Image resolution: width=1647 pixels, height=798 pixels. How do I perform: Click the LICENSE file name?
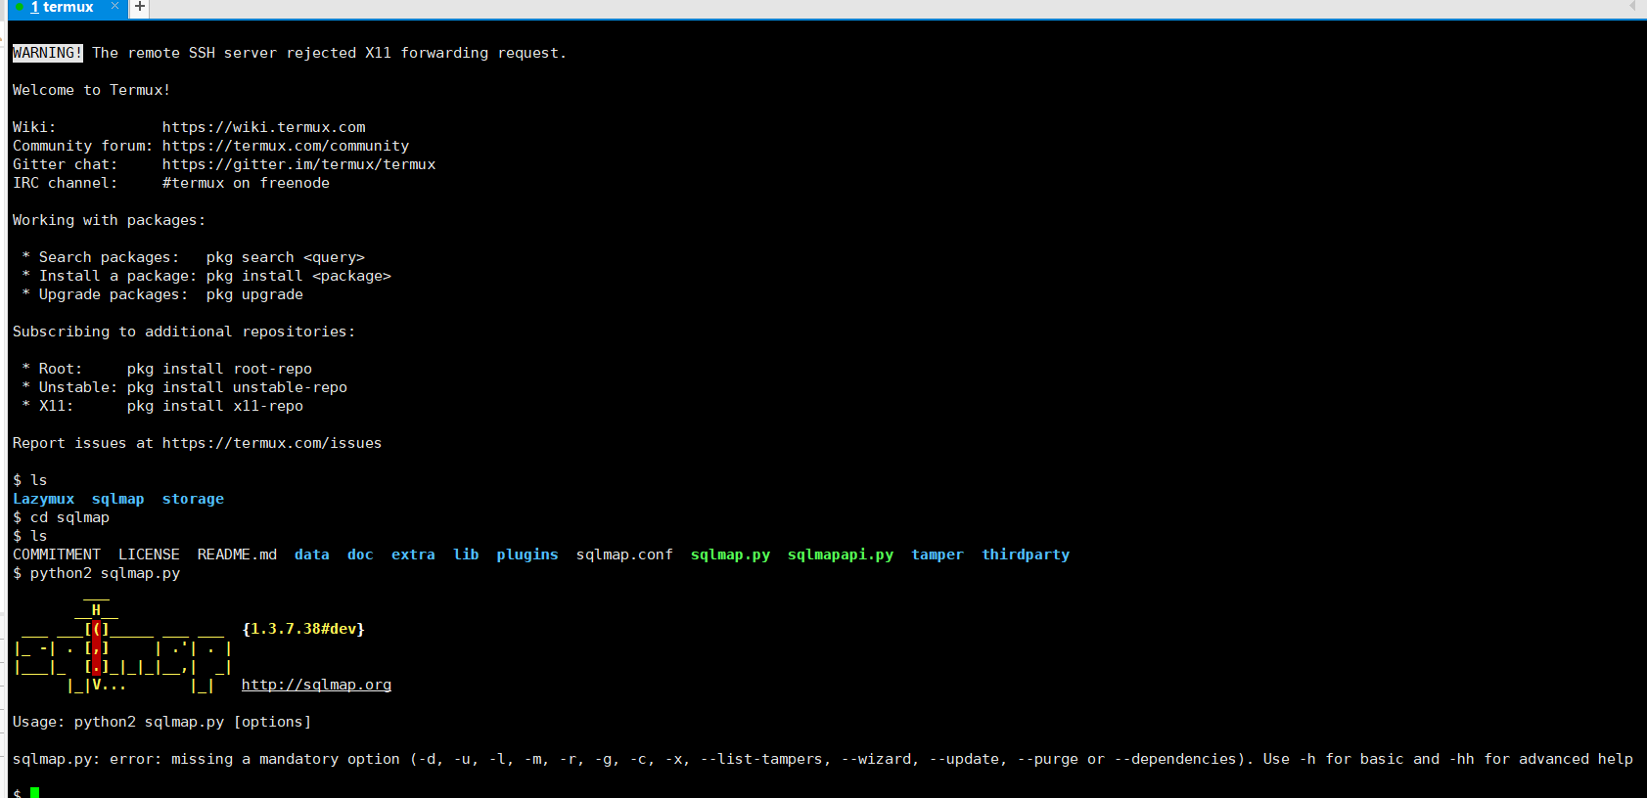point(149,554)
